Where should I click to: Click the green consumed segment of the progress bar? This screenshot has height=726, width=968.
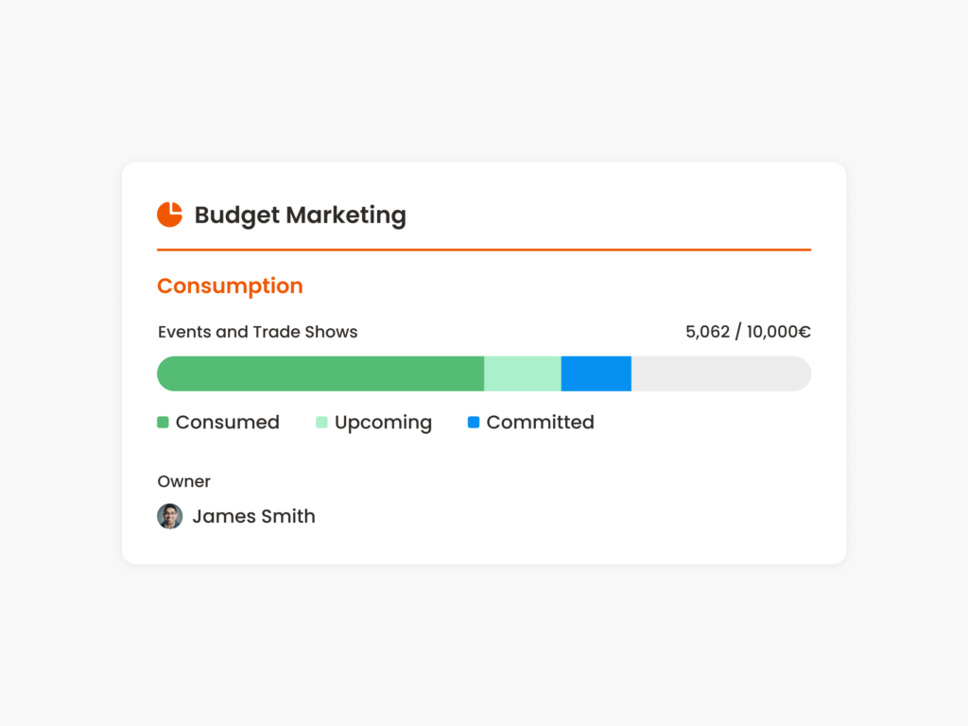point(320,373)
